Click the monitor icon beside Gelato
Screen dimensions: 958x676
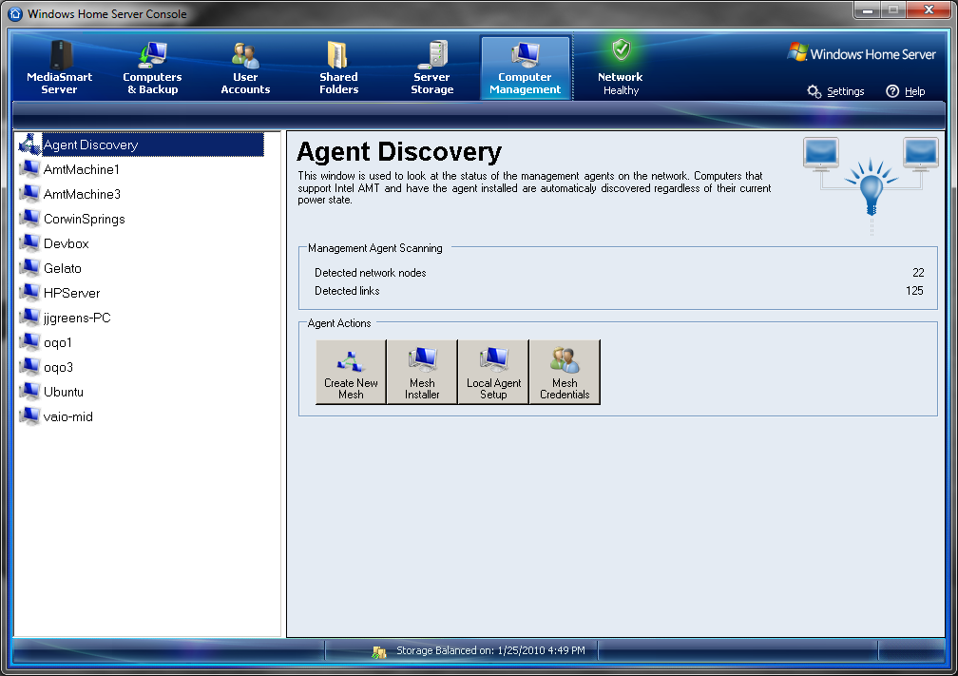click(29, 268)
